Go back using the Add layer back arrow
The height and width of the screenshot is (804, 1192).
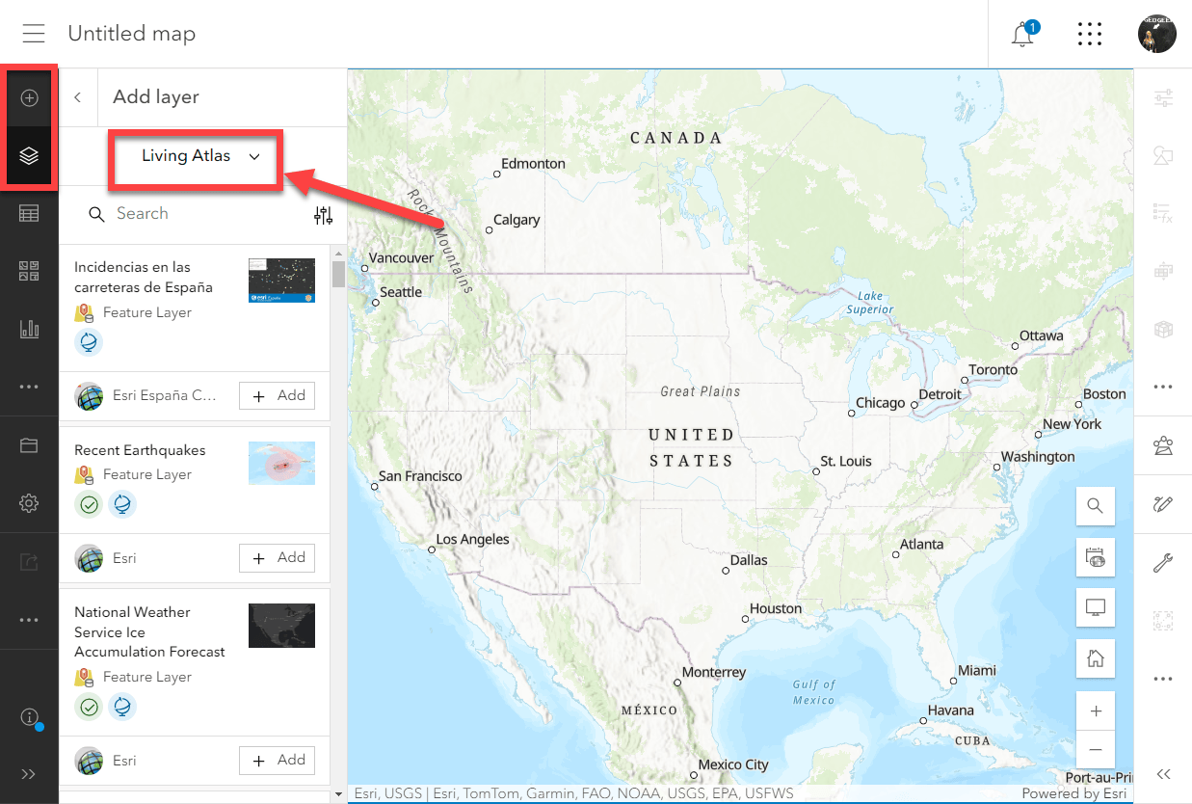coord(78,97)
